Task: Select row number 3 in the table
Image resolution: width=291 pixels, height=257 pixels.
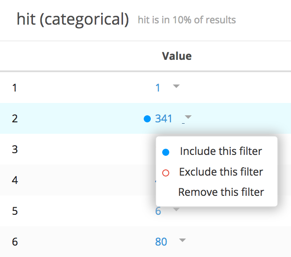Action: tap(15, 149)
